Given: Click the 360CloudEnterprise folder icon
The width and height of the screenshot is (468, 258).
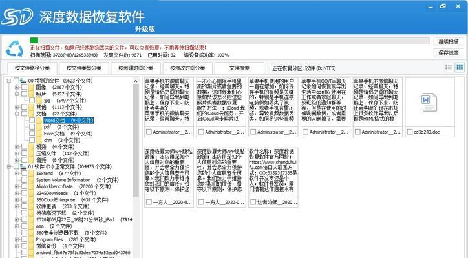Looking at the screenshot, I should 31,199.
